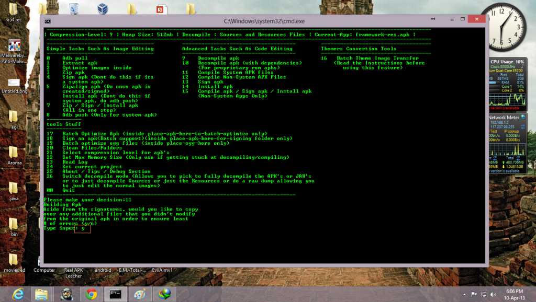536x302 pixels.
Task: Select the 'a54 rec' desktop folder
Action: [14, 13]
